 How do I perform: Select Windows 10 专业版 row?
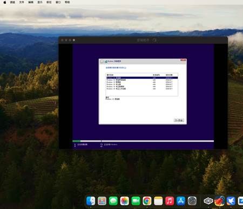pyautogui.click(x=142, y=84)
